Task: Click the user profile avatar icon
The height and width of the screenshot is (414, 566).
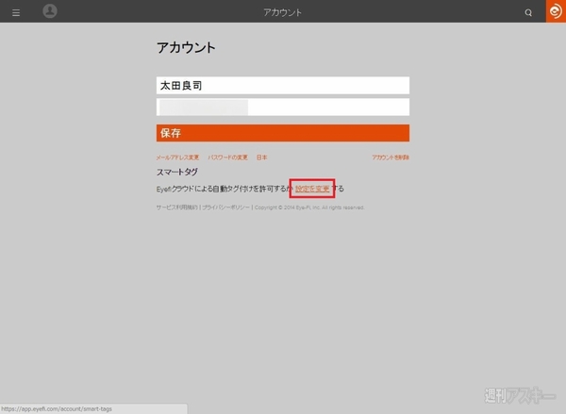Action: pyautogui.click(x=50, y=11)
